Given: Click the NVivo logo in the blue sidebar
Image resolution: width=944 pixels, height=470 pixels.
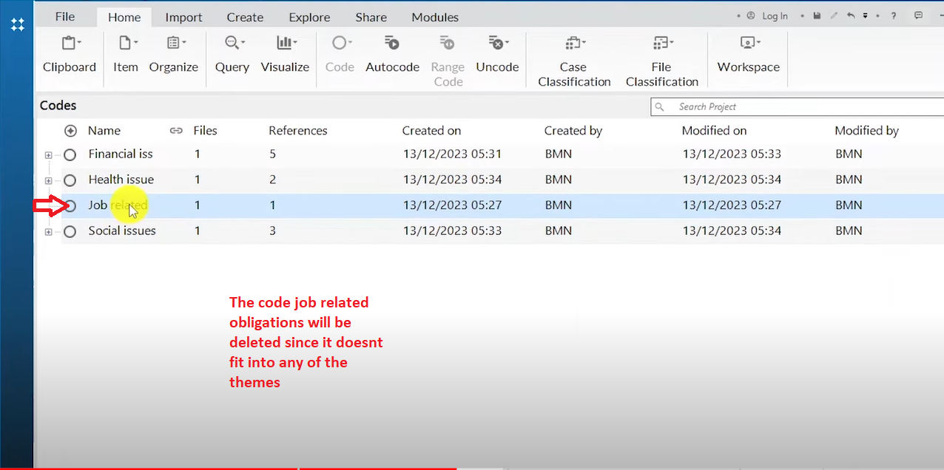Looking at the screenshot, I should (18, 24).
